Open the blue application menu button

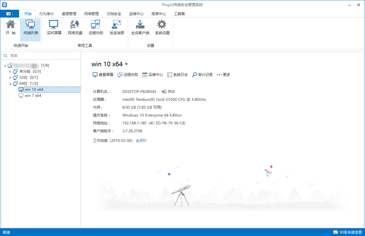coord(9,14)
